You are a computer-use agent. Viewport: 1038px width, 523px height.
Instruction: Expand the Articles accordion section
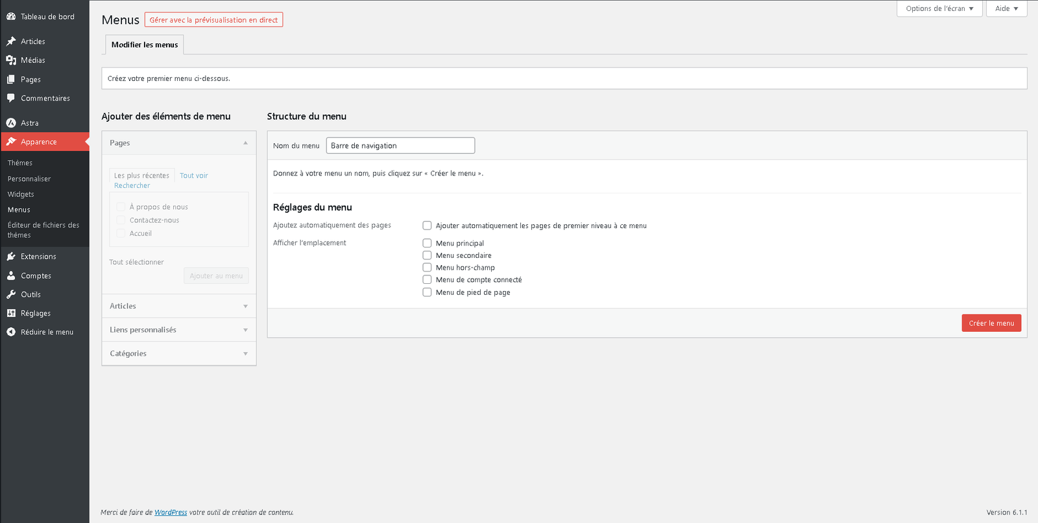[x=179, y=306]
